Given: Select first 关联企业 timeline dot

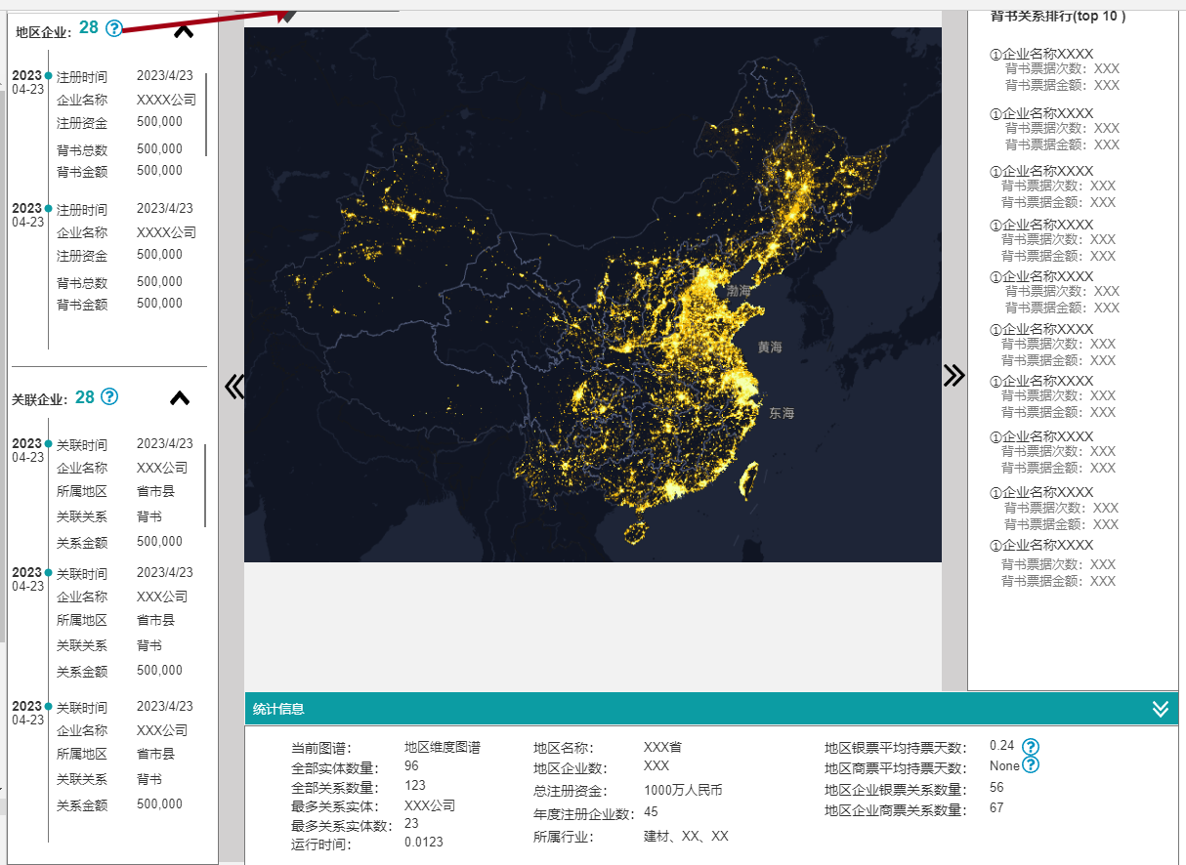Looking at the screenshot, I should click(48, 443).
